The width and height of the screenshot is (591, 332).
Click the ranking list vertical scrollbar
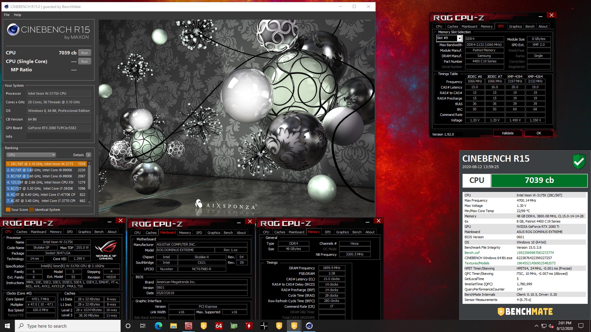(89, 178)
